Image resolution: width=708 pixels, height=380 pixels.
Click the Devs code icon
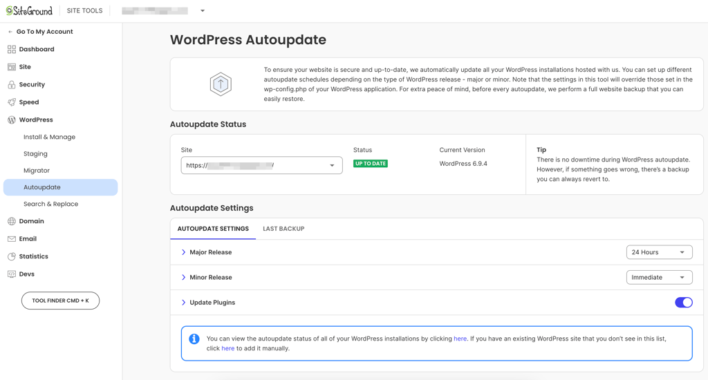12,274
